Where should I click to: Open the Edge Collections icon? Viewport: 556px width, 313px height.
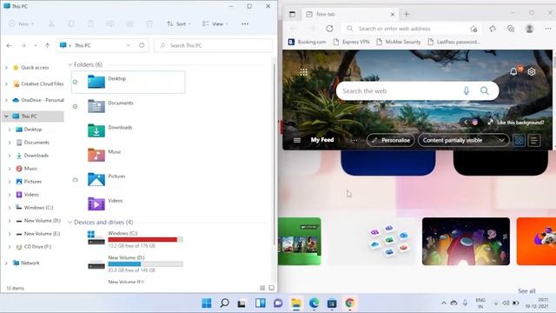[511, 29]
